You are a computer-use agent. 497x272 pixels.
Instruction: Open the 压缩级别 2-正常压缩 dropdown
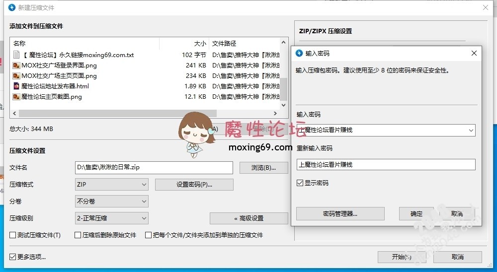(x=111, y=218)
